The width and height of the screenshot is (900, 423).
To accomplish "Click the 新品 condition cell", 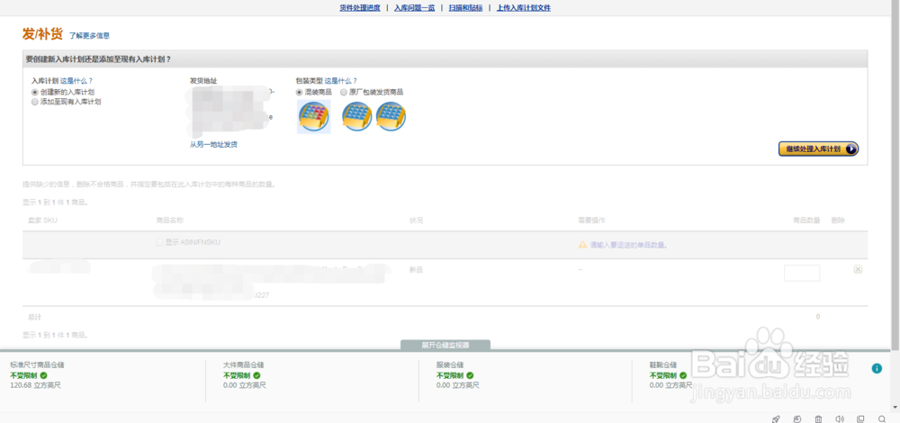I will (416, 269).
